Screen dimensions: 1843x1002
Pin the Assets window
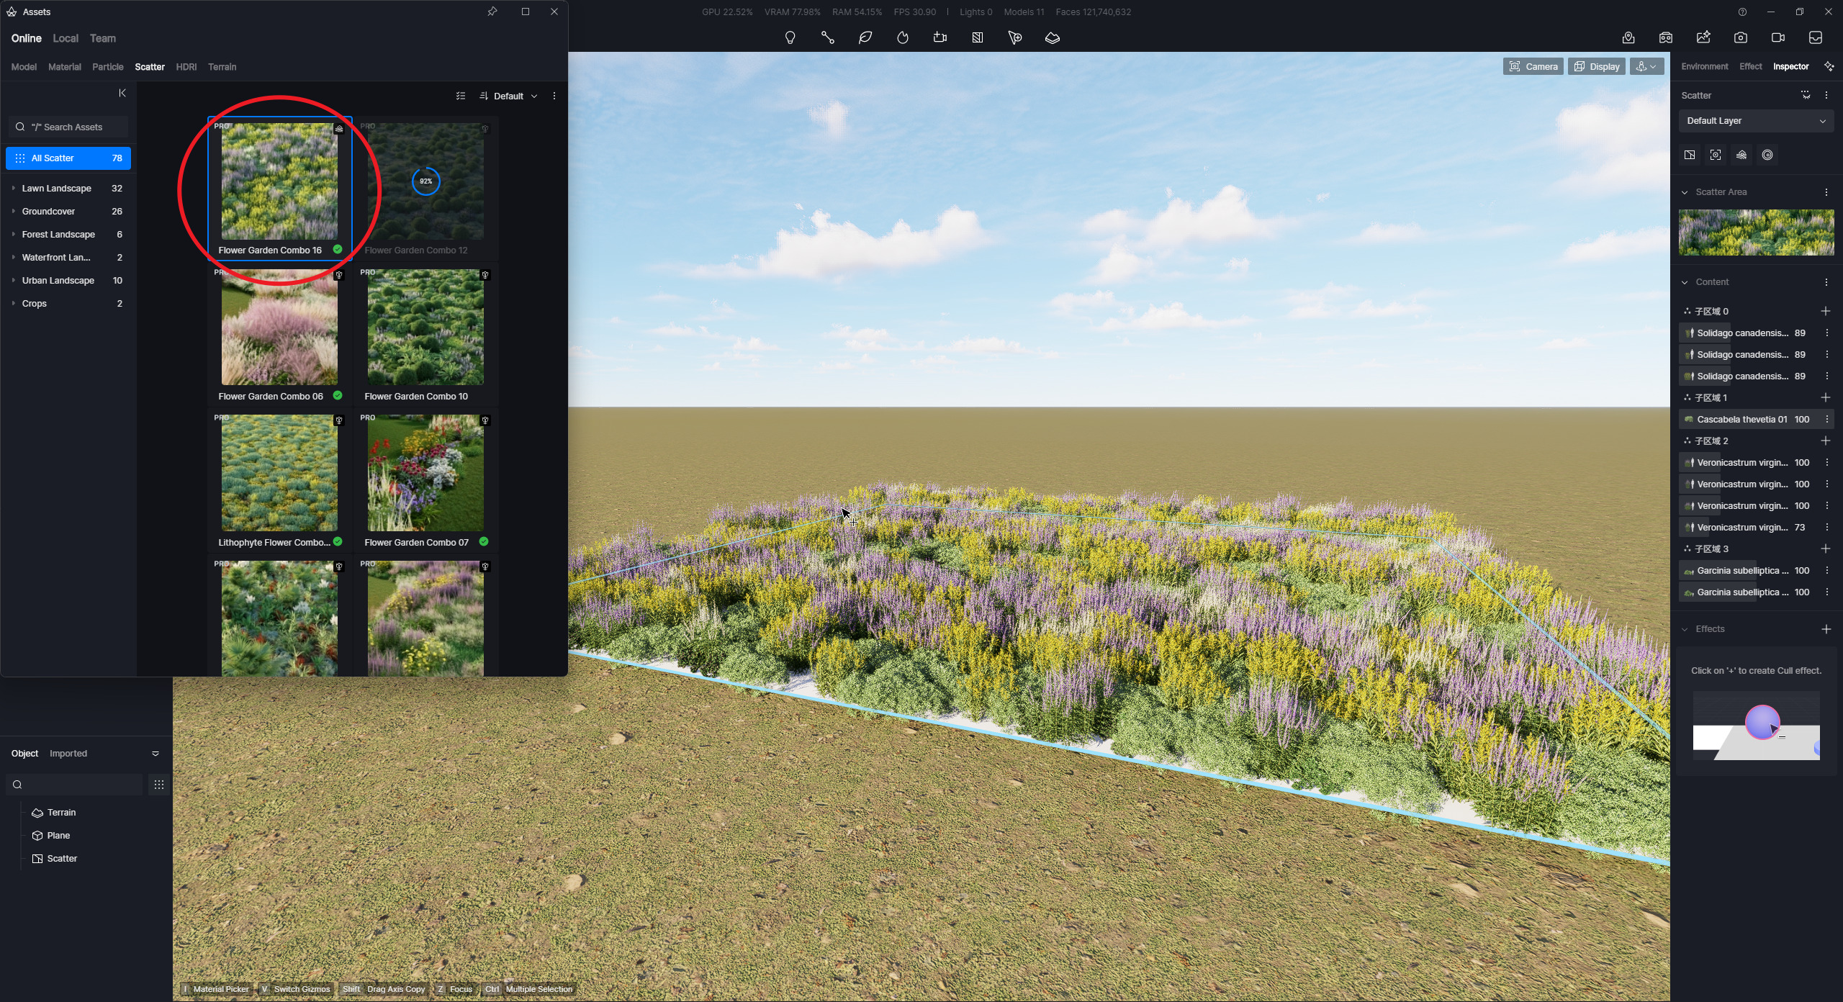pyautogui.click(x=492, y=12)
